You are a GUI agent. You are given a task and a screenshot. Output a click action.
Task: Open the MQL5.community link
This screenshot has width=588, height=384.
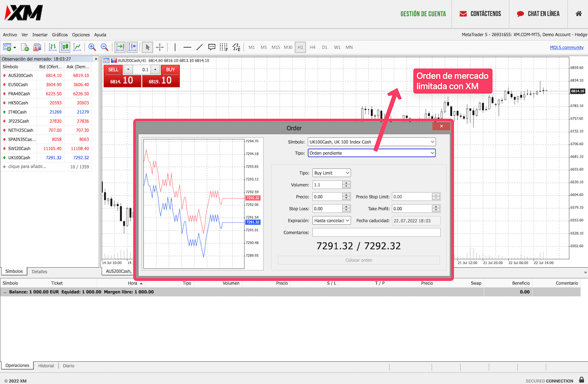(567, 47)
